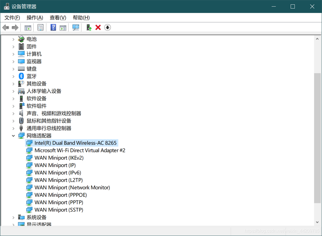Click the disable device down-arrow icon
This screenshot has width=322, height=236.
pyautogui.click(x=108, y=28)
